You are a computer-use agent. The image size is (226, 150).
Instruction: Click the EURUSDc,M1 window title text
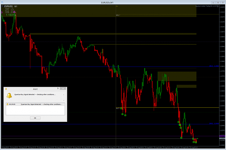[107, 3]
